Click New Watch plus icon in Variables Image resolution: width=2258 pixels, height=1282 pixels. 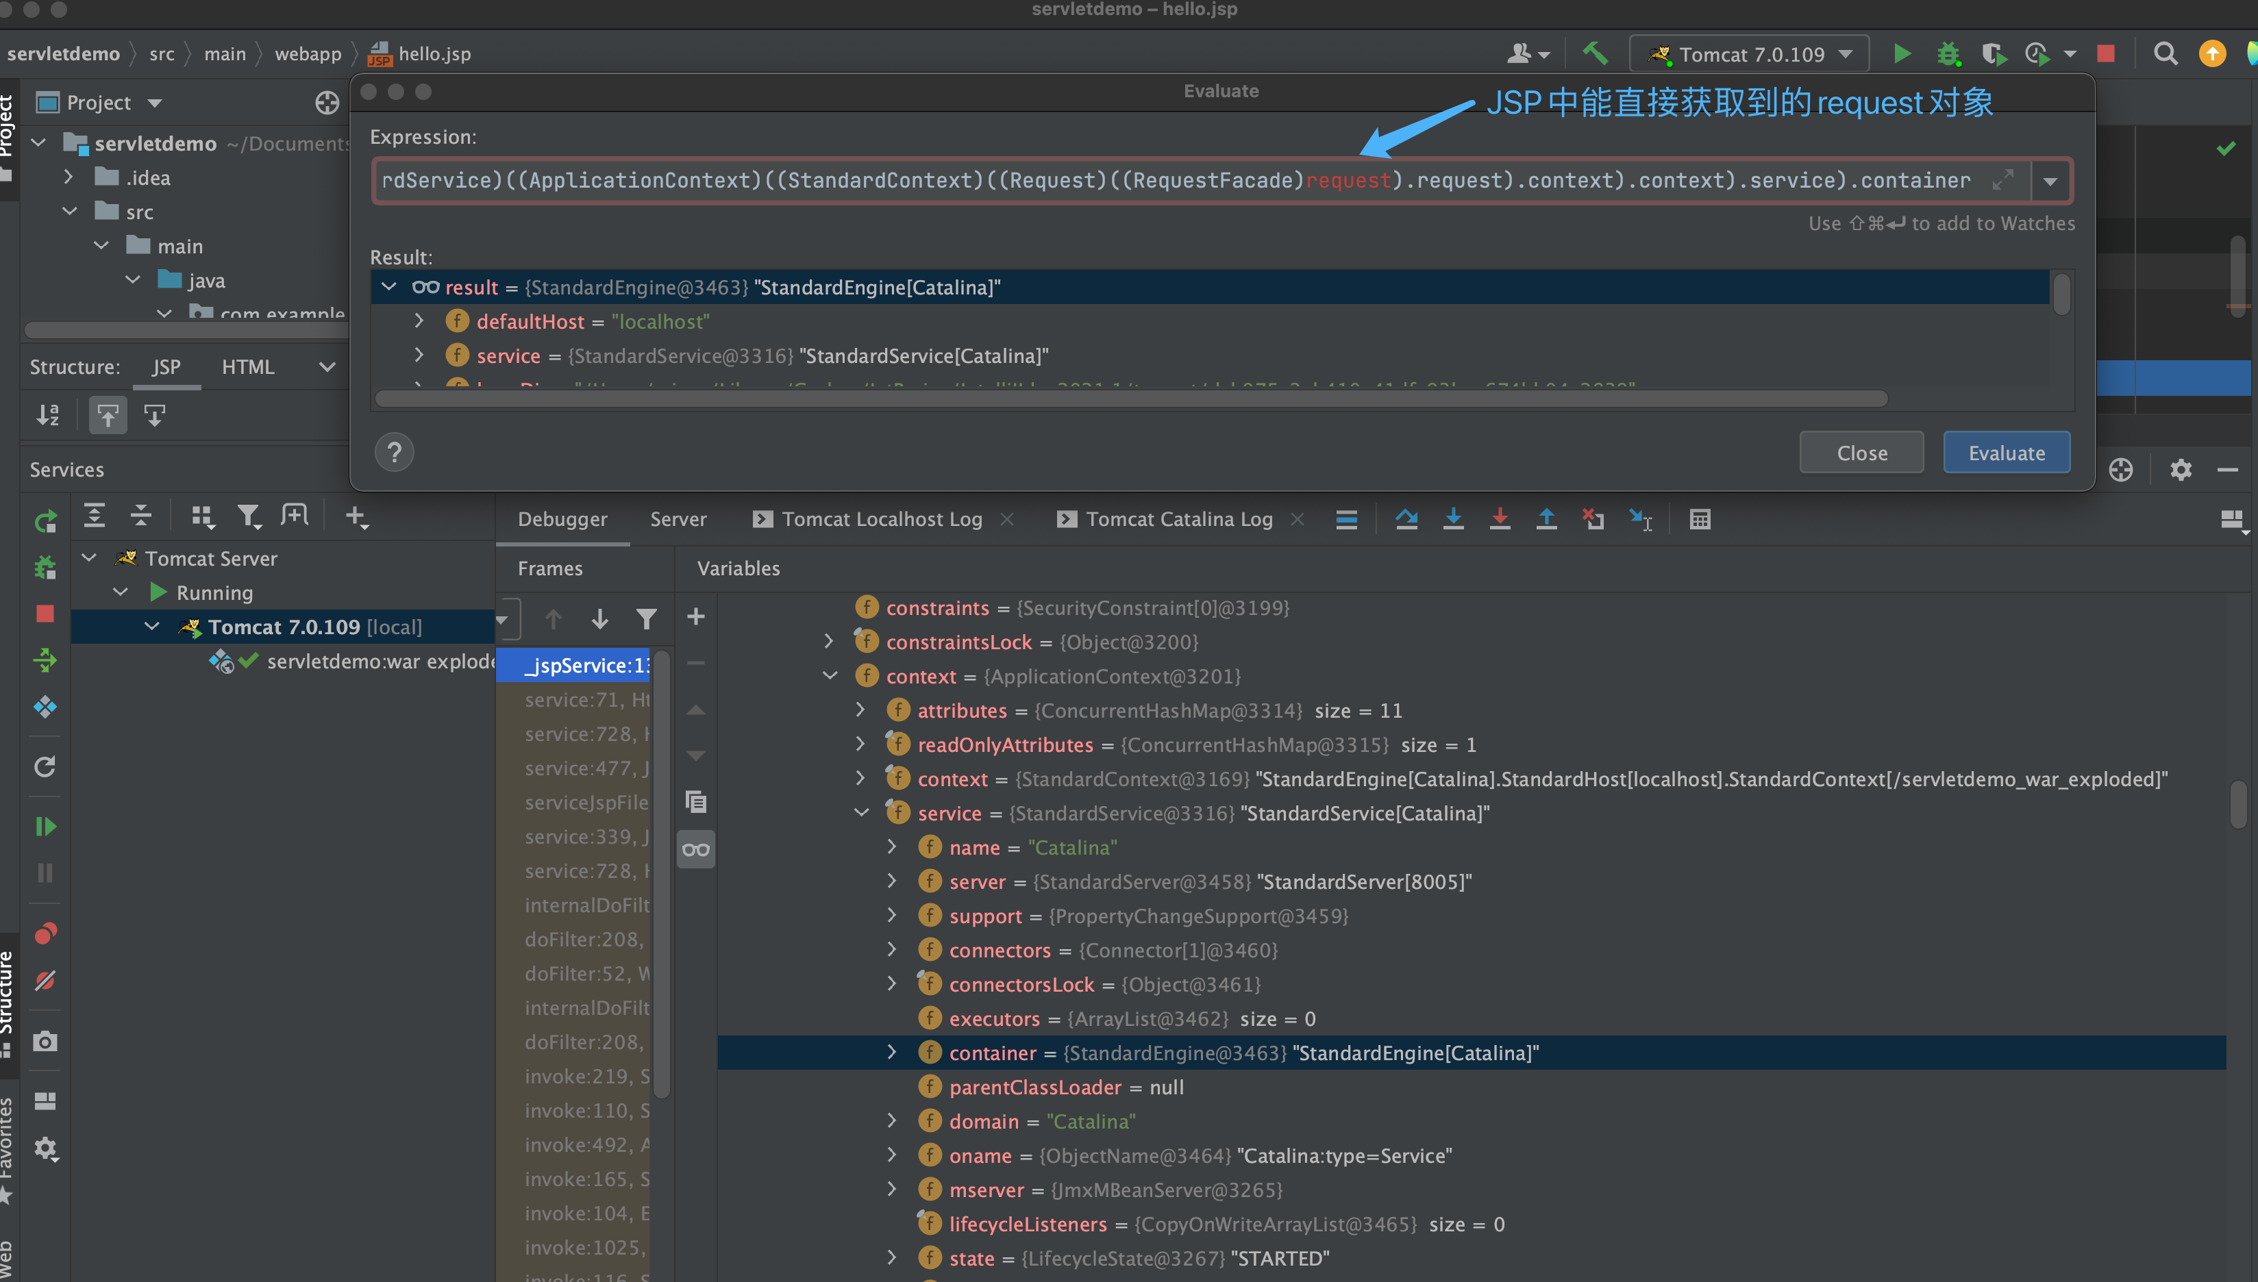[x=696, y=616]
